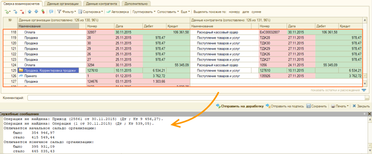Open the Печать dropdown

[x=340, y=106]
